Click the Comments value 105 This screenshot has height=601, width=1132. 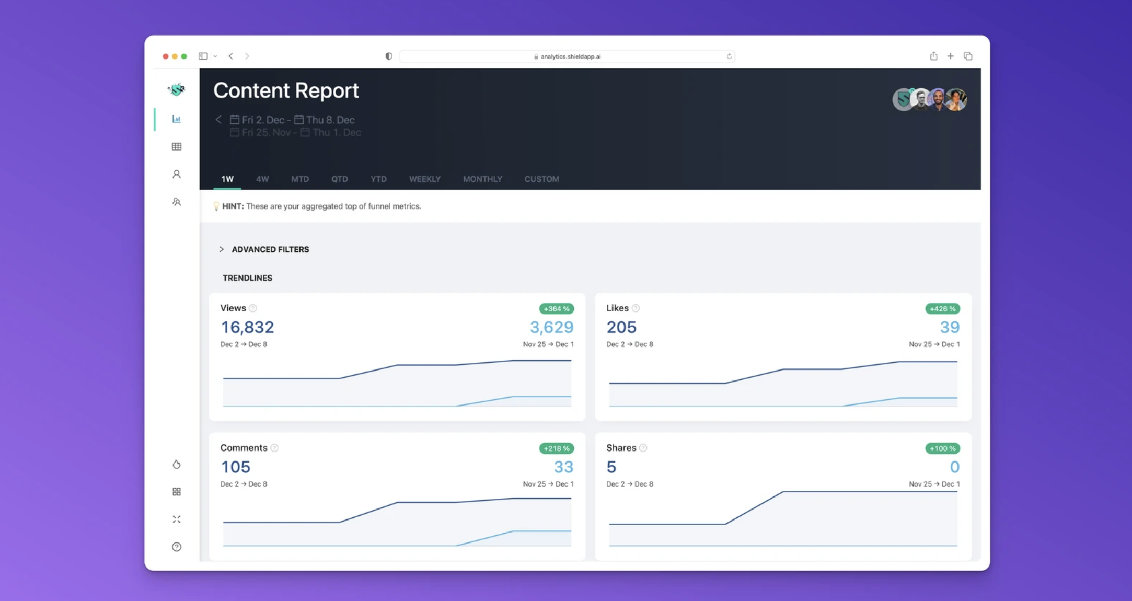236,467
